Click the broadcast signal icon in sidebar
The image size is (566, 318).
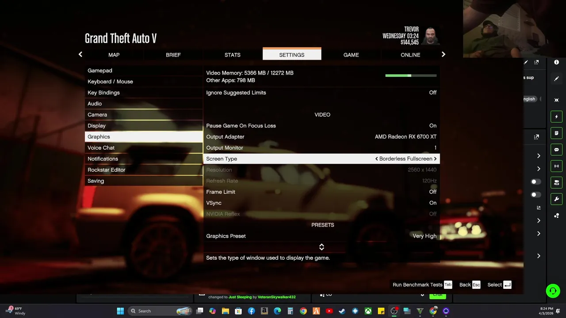click(x=556, y=166)
